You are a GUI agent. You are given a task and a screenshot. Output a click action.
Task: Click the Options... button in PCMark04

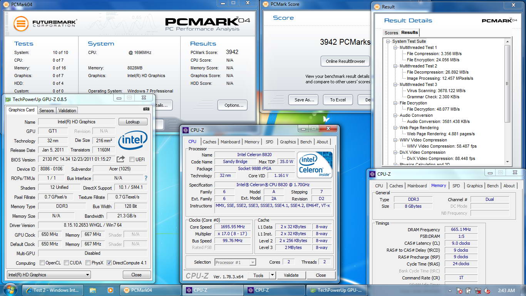pos(233,105)
